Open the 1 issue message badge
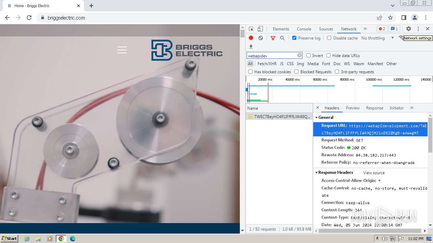The height and width of the screenshot is (243, 433). [x=394, y=29]
